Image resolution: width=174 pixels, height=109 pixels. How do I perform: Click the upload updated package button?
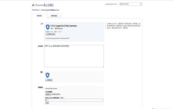[51, 34]
